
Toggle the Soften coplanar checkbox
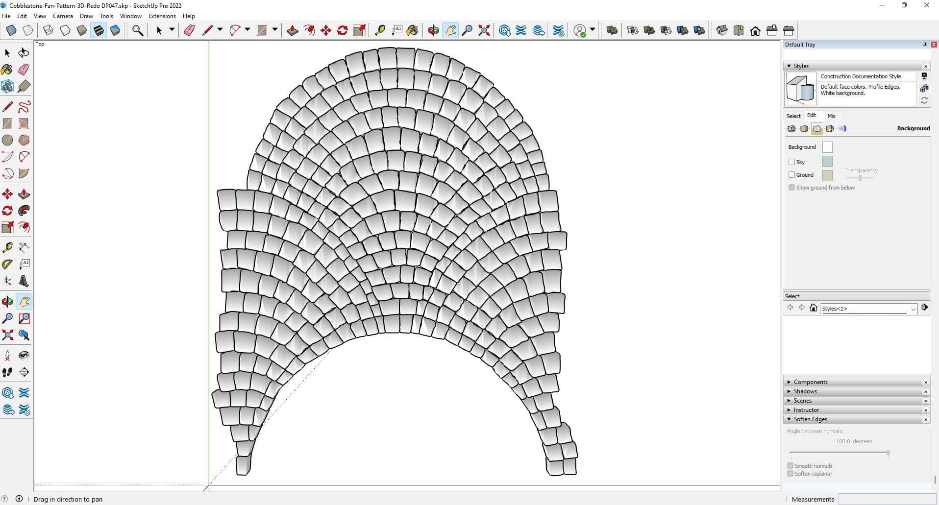pos(790,474)
